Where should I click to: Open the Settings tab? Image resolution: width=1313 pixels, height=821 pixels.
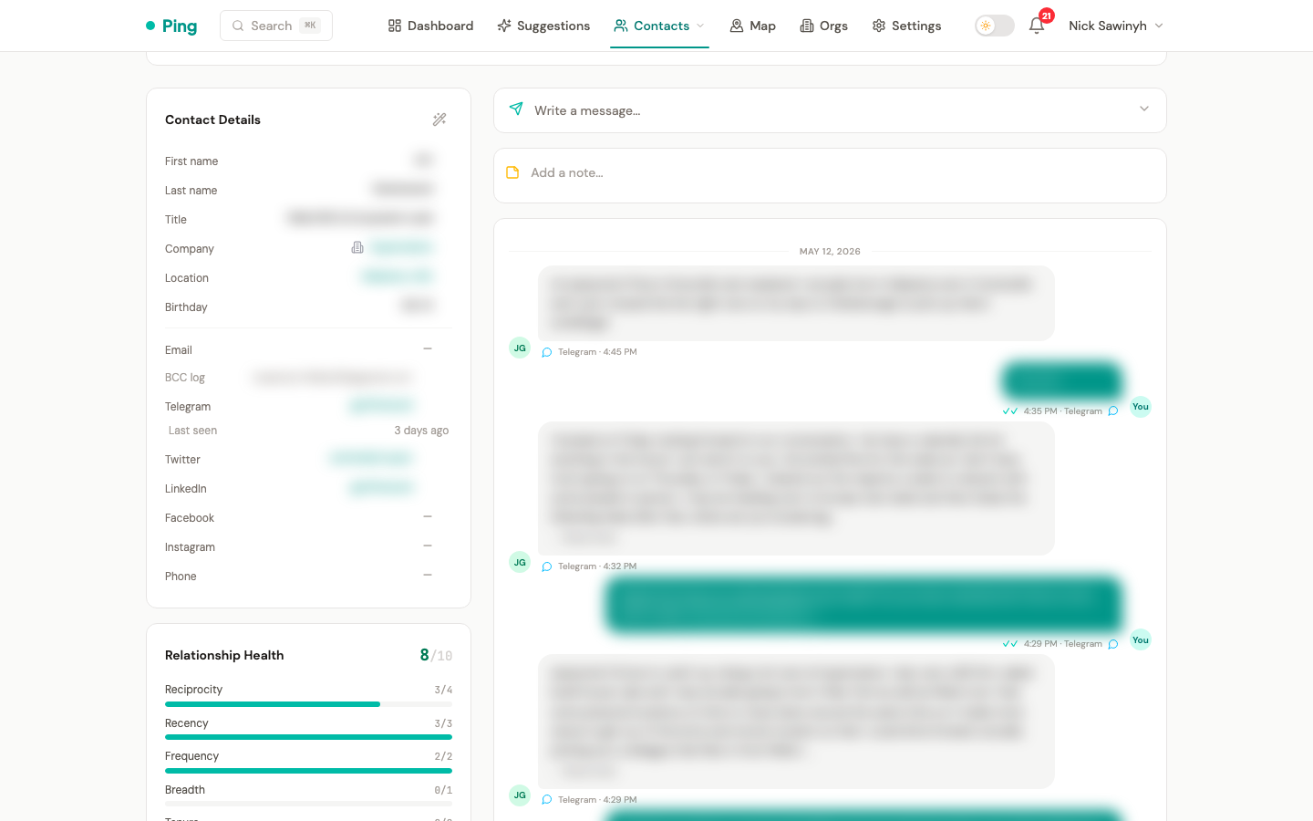(906, 26)
